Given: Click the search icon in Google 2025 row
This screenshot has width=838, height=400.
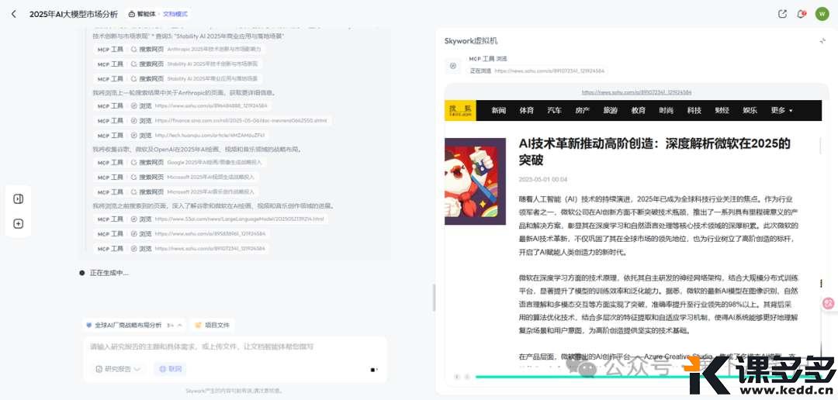Looking at the screenshot, I should coord(133,162).
